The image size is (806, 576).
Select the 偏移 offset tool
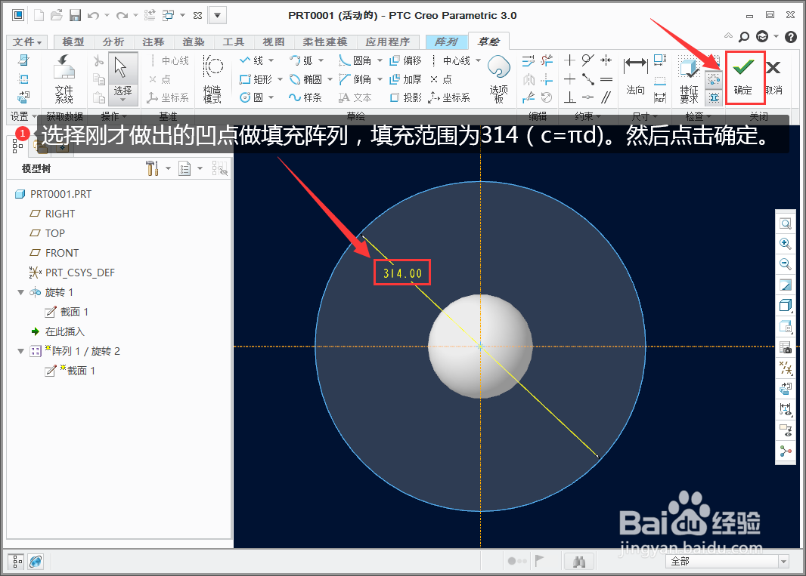pyautogui.click(x=405, y=60)
